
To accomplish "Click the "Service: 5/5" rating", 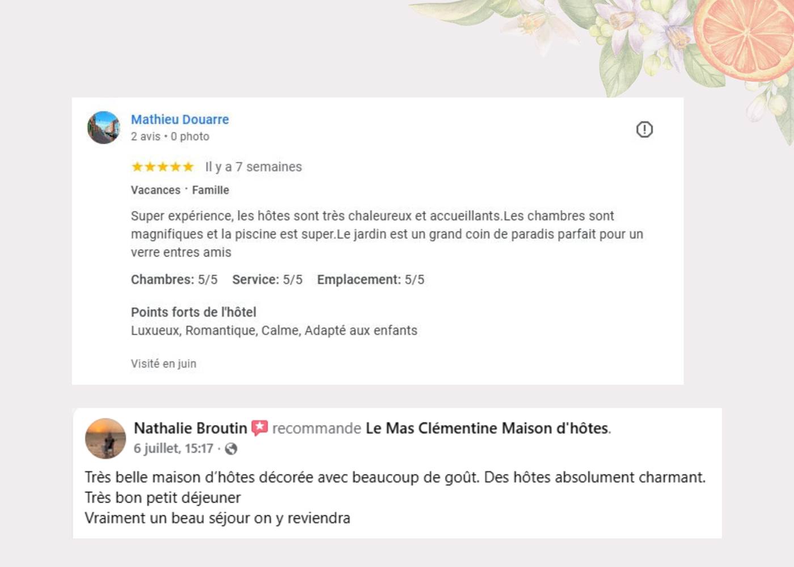I will click(267, 280).
